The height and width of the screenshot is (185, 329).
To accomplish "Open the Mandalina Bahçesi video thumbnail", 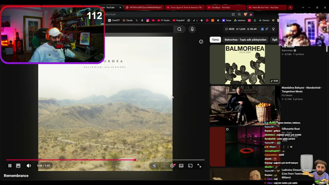I will point(245,106).
